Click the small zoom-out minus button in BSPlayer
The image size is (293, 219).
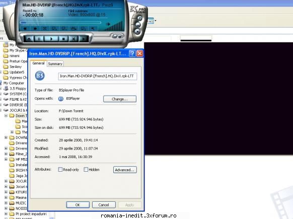115,36
